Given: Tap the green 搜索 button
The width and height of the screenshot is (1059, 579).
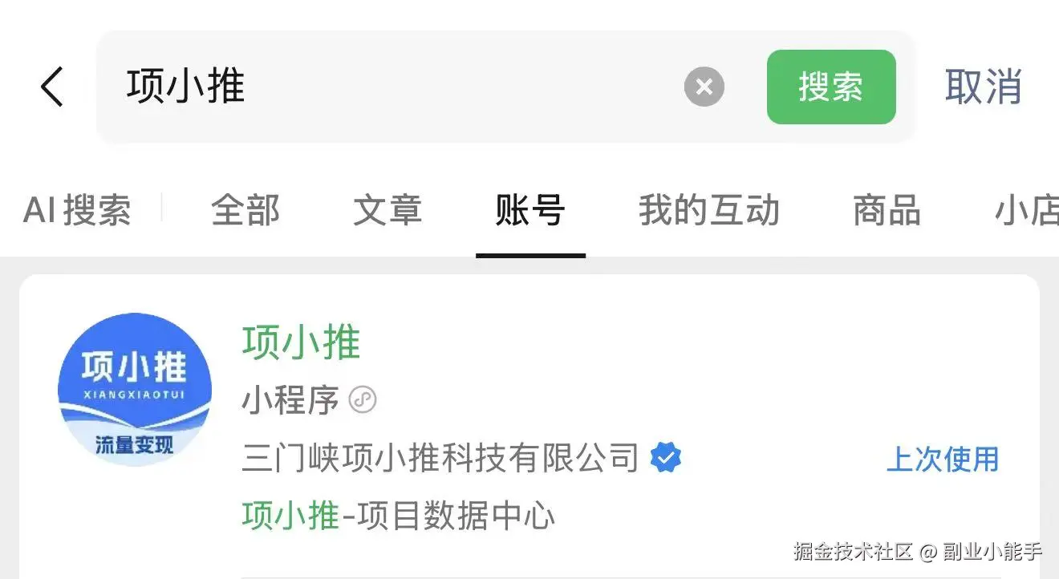Looking at the screenshot, I should pyautogui.click(x=831, y=87).
